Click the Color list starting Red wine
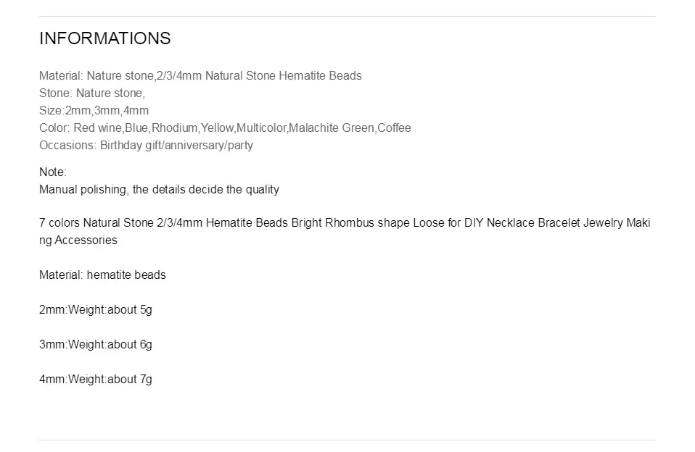The height and width of the screenshot is (452, 695). point(225,128)
